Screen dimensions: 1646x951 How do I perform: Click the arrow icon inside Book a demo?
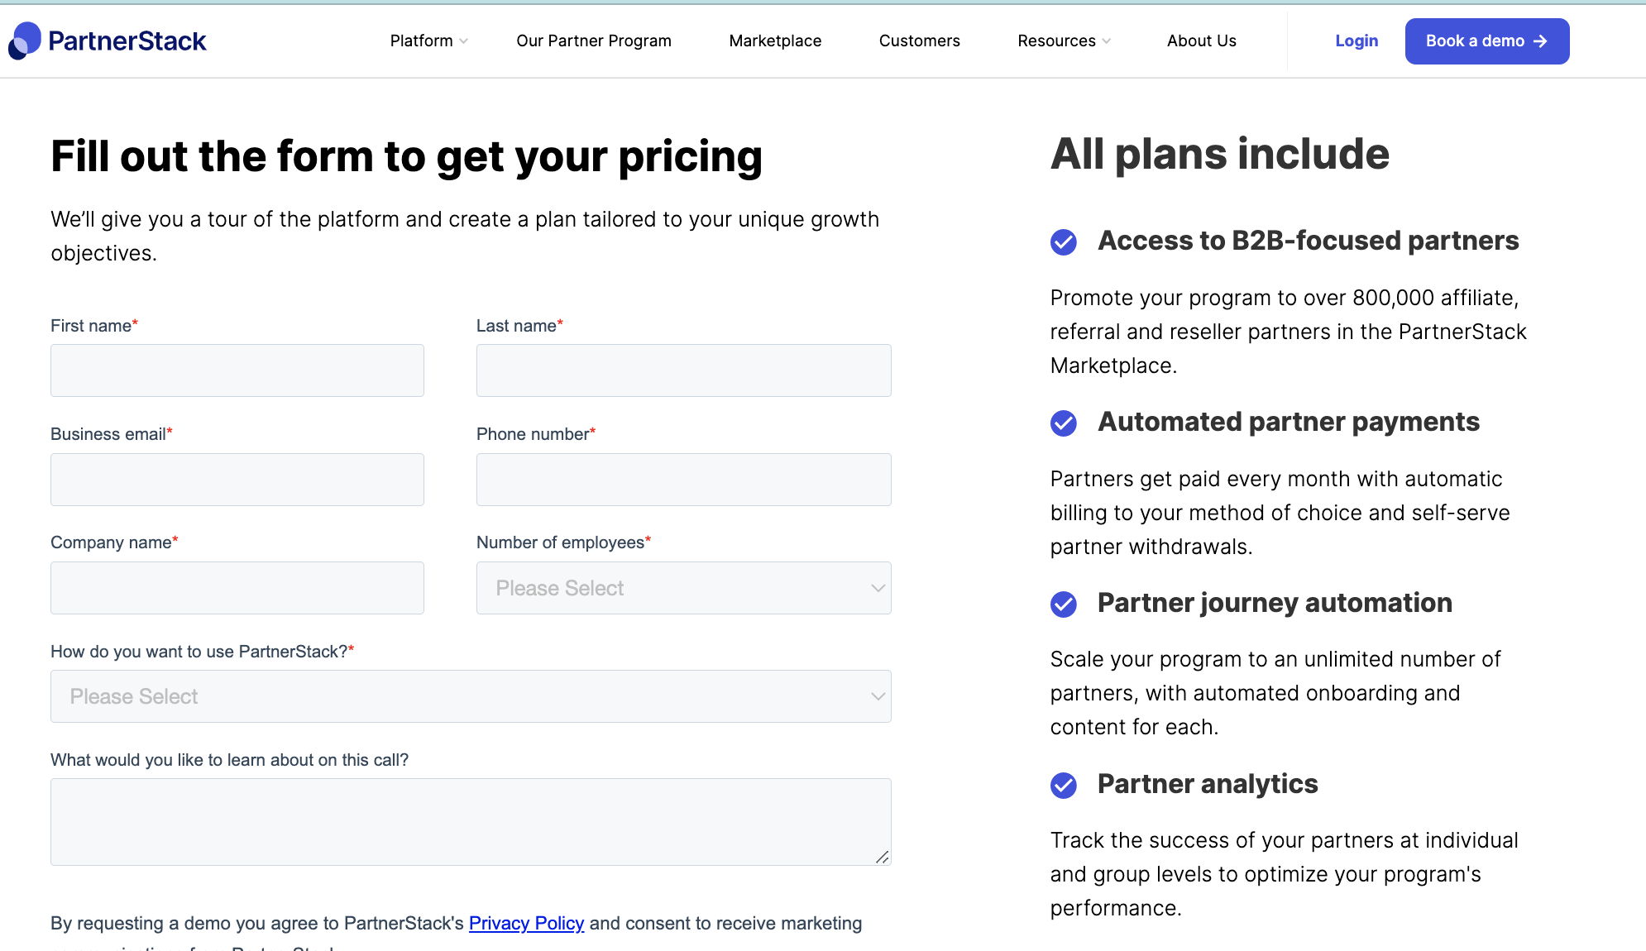point(1540,41)
